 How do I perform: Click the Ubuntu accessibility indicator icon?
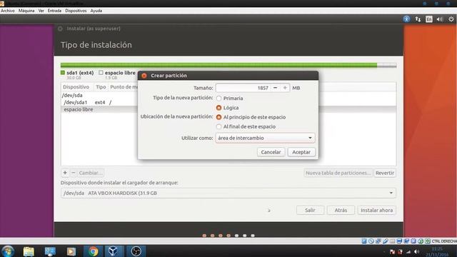(x=406, y=19)
